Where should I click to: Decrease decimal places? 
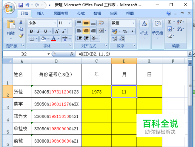point(121,38)
